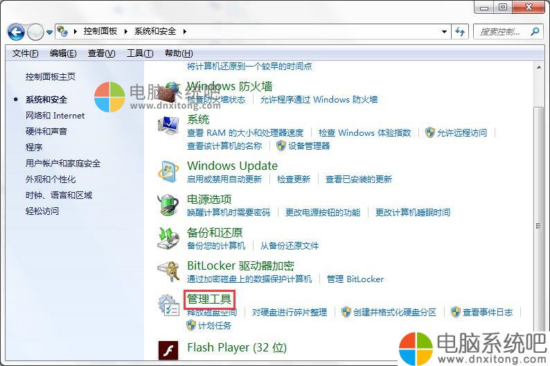Open the 帮助(H) menu
This screenshot has height=366, width=550.
179,53
